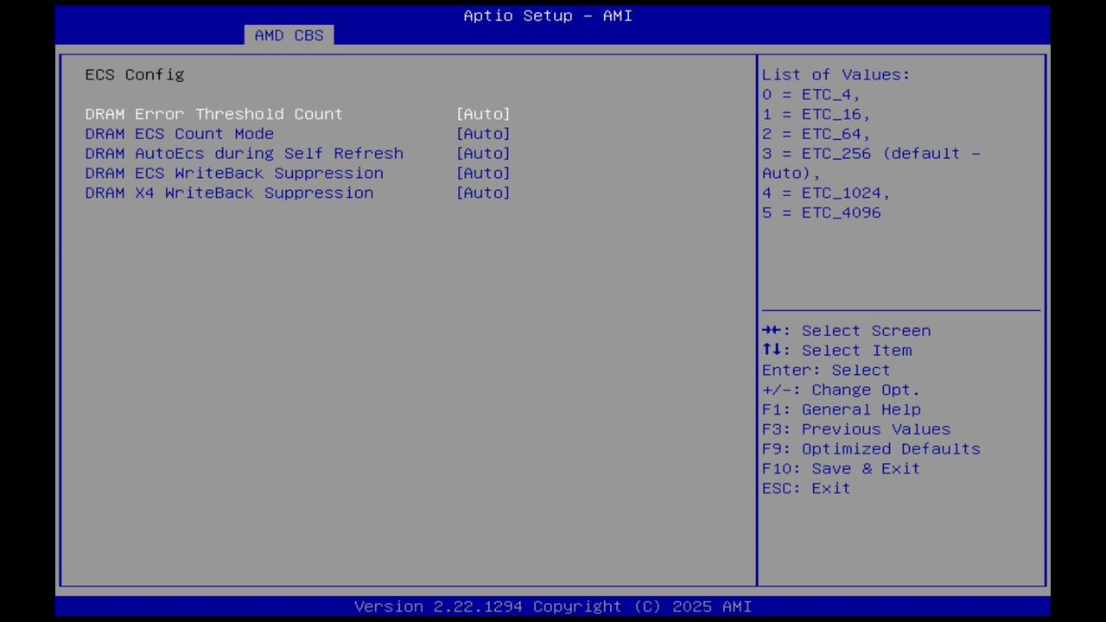The width and height of the screenshot is (1106, 622).
Task: Open the DRAM AutoEcs during Self Refresh dropdown
Action: click(x=483, y=153)
